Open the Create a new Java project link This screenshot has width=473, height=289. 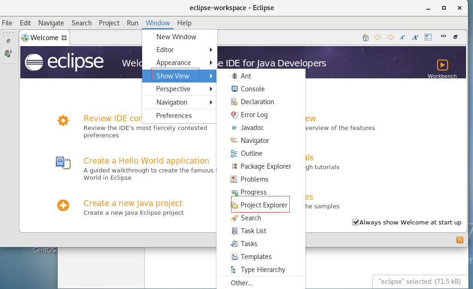(133, 203)
